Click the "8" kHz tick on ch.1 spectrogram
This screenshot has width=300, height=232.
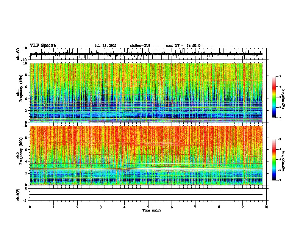tap(27, 75)
